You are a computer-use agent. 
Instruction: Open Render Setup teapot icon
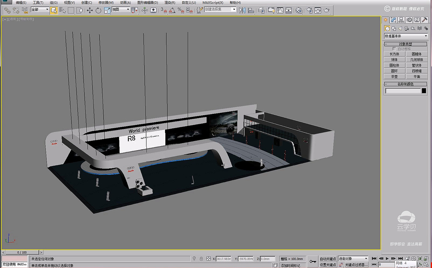pyautogui.click(x=309, y=10)
